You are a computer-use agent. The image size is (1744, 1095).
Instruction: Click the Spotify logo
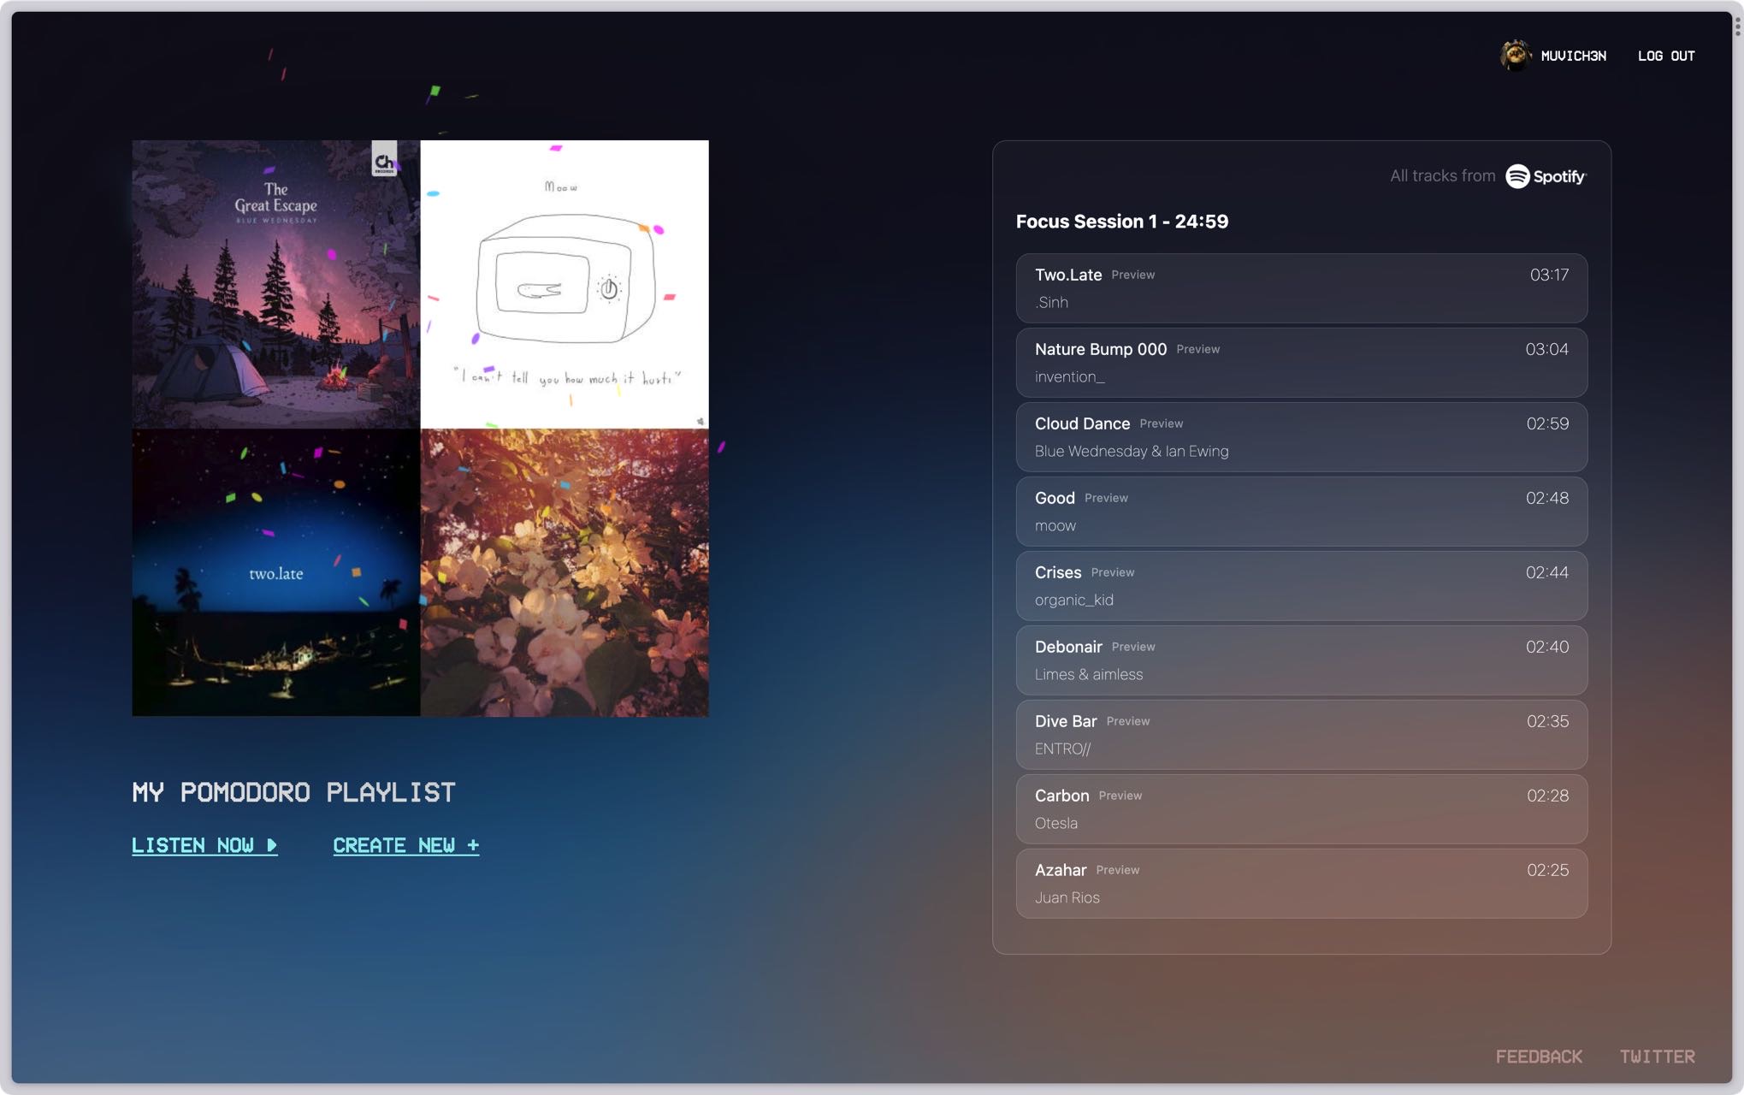(x=1546, y=176)
